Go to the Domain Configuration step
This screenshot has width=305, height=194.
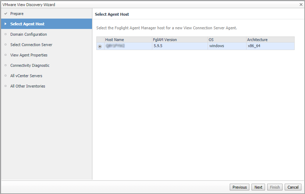pos(29,34)
